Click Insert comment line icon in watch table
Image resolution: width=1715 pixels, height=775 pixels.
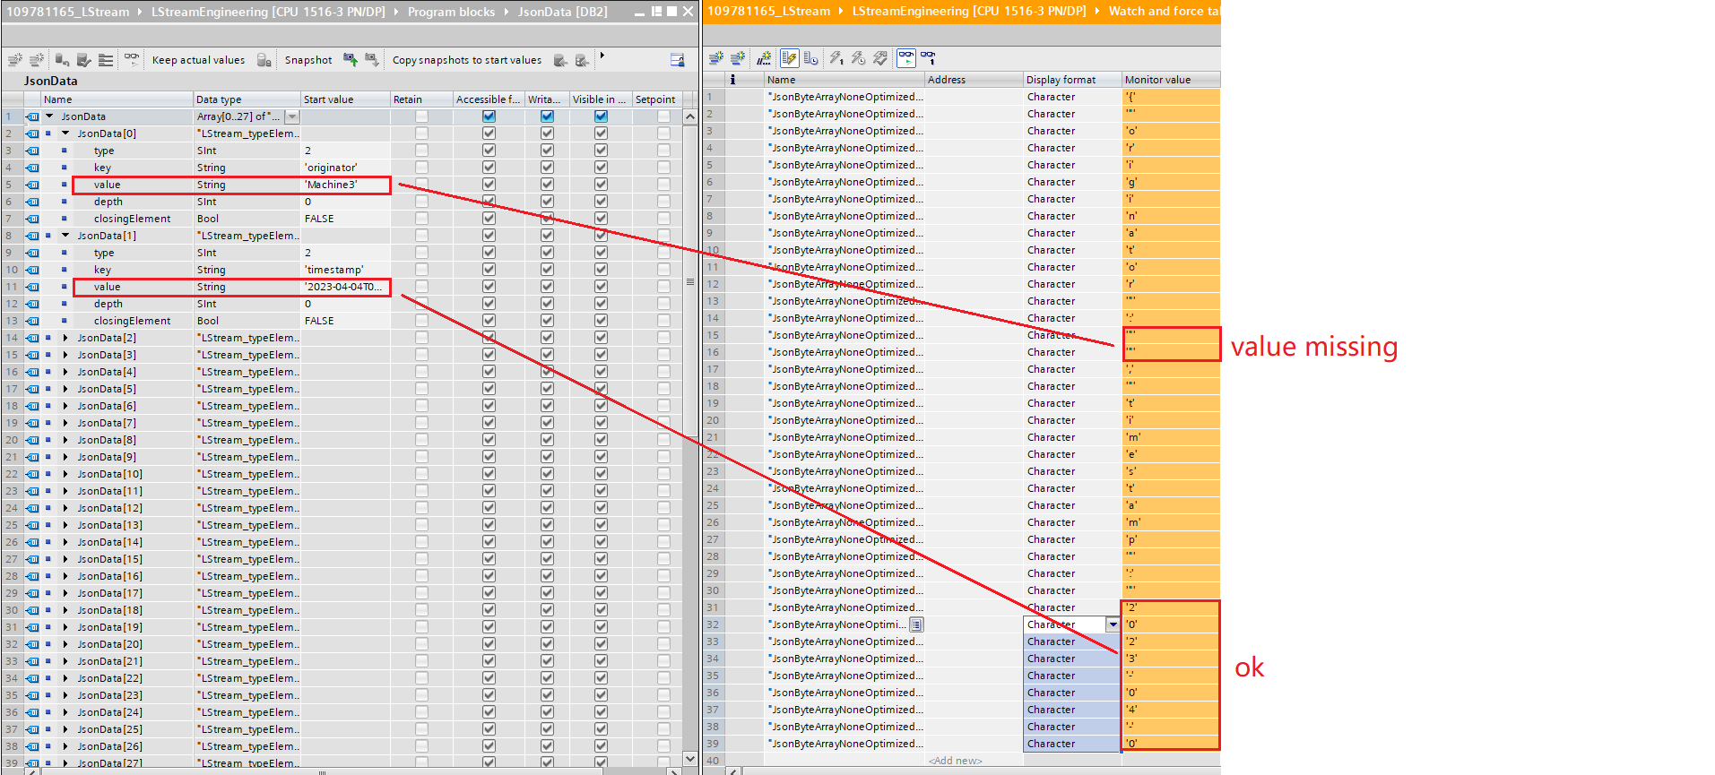pos(764,58)
